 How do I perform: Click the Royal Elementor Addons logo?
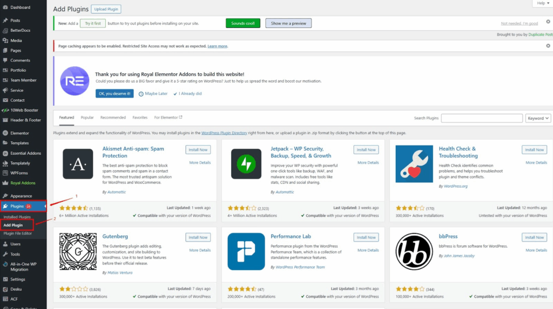75,81
